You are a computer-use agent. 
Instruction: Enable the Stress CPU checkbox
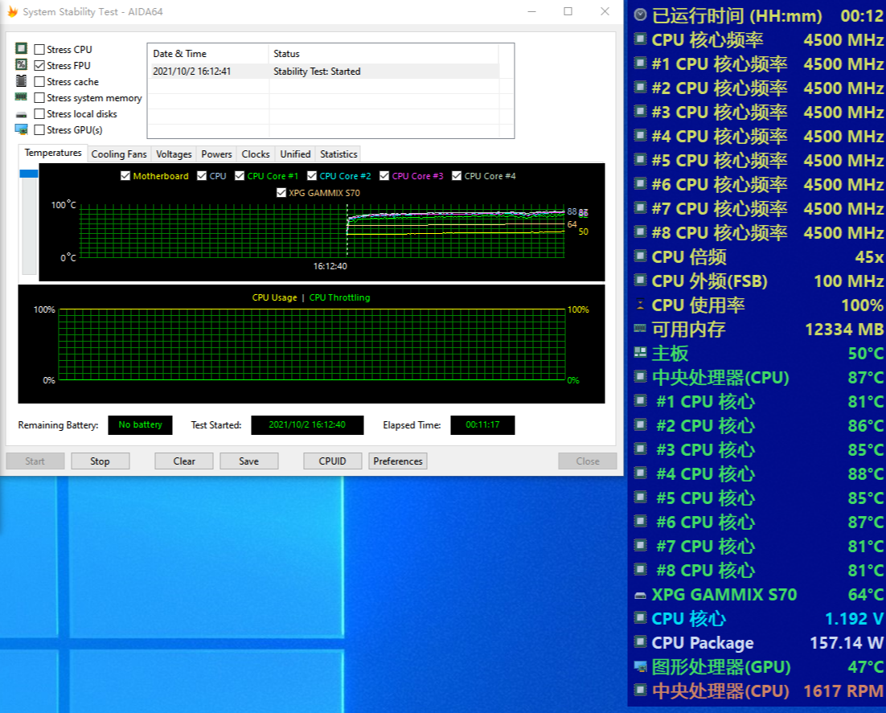39,50
